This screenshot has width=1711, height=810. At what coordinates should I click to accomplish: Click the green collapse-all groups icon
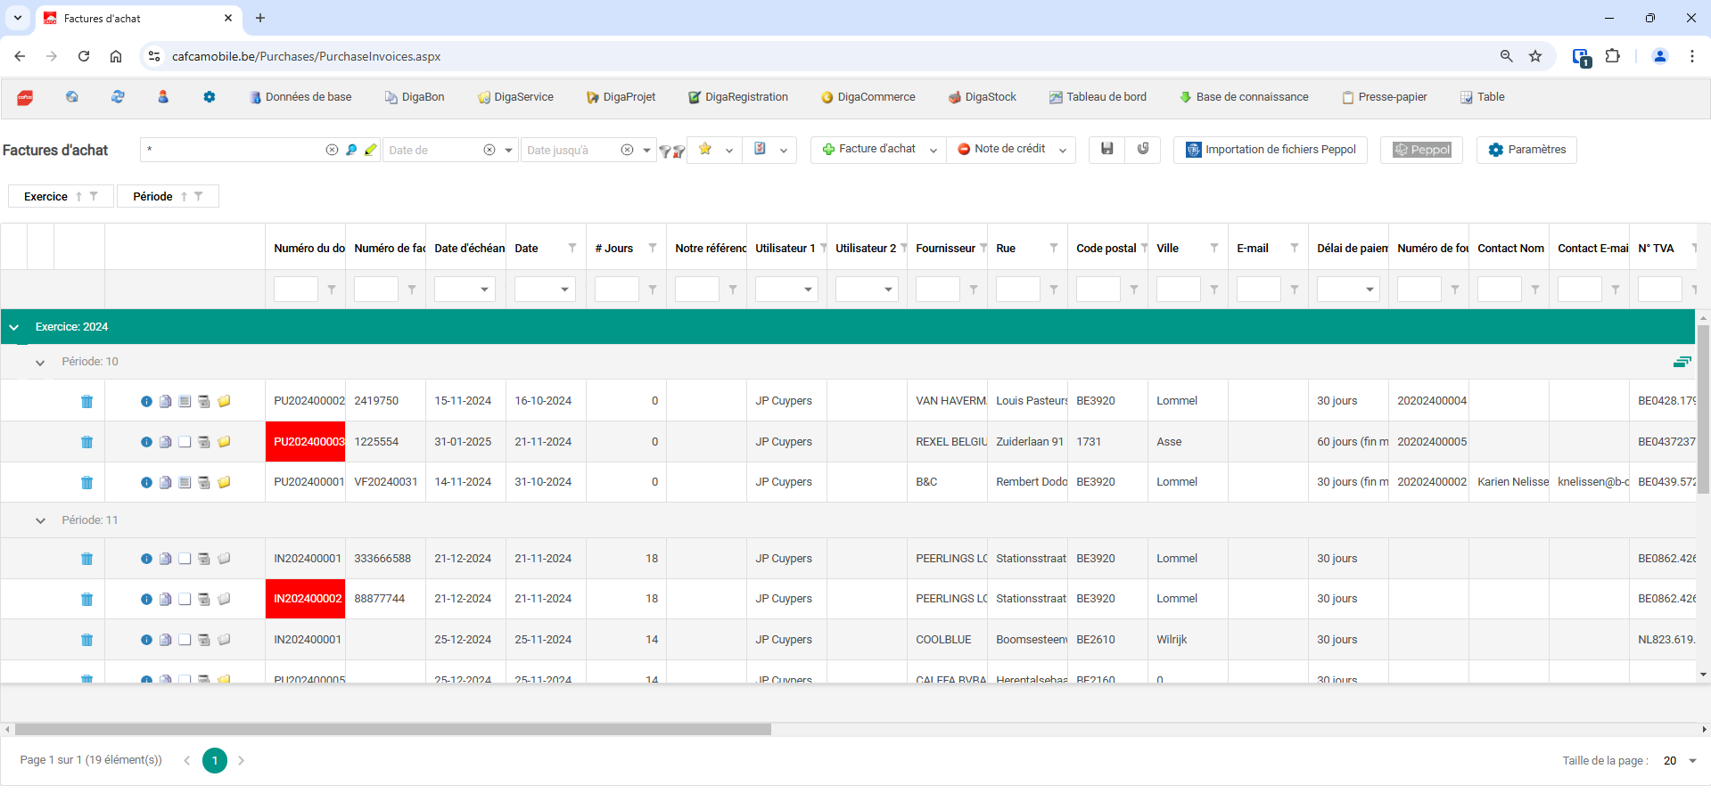coord(1682,362)
